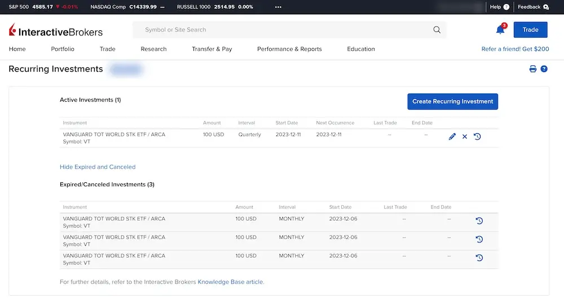The height and width of the screenshot is (302, 564).
Task: Click the Recurring Investments page title
Action: click(56, 69)
